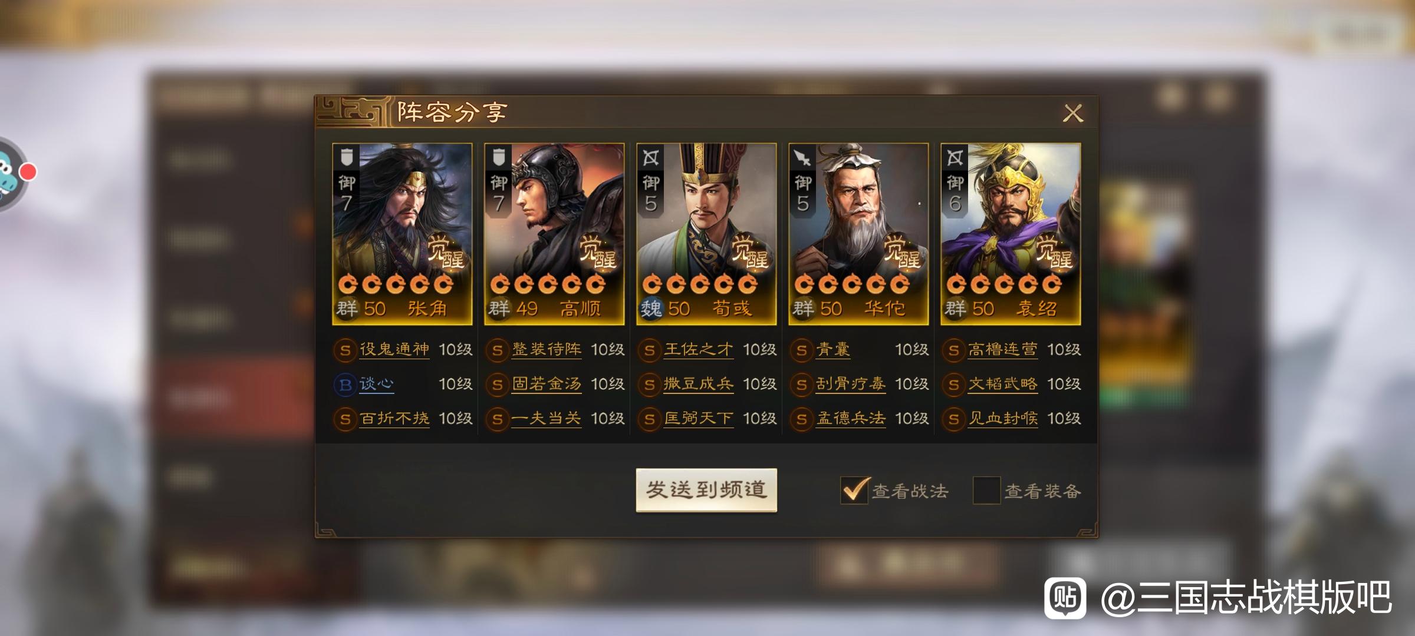This screenshot has height=636, width=1415.
Task: Click the spear troop icon on 华佗's card
Action: (x=803, y=157)
